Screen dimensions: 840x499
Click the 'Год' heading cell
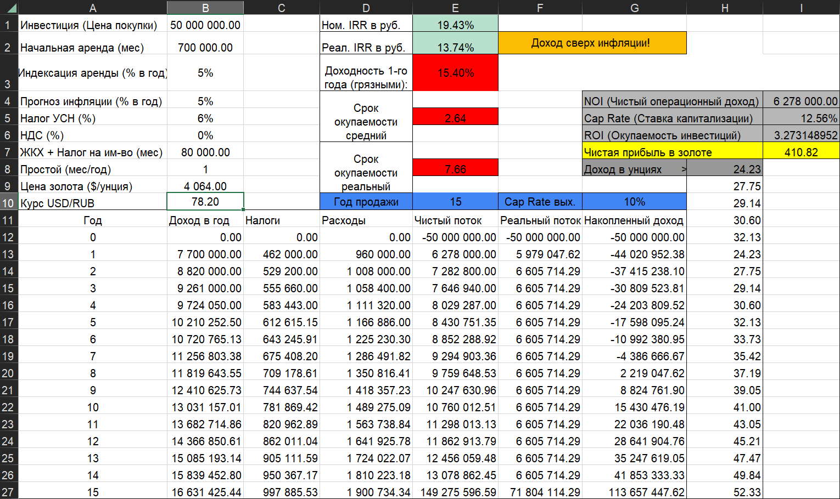(93, 220)
